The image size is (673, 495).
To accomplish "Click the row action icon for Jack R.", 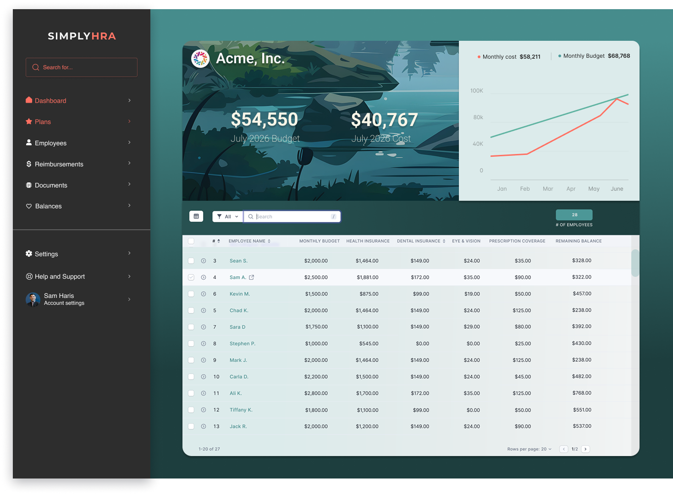I will click(x=204, y=426).
